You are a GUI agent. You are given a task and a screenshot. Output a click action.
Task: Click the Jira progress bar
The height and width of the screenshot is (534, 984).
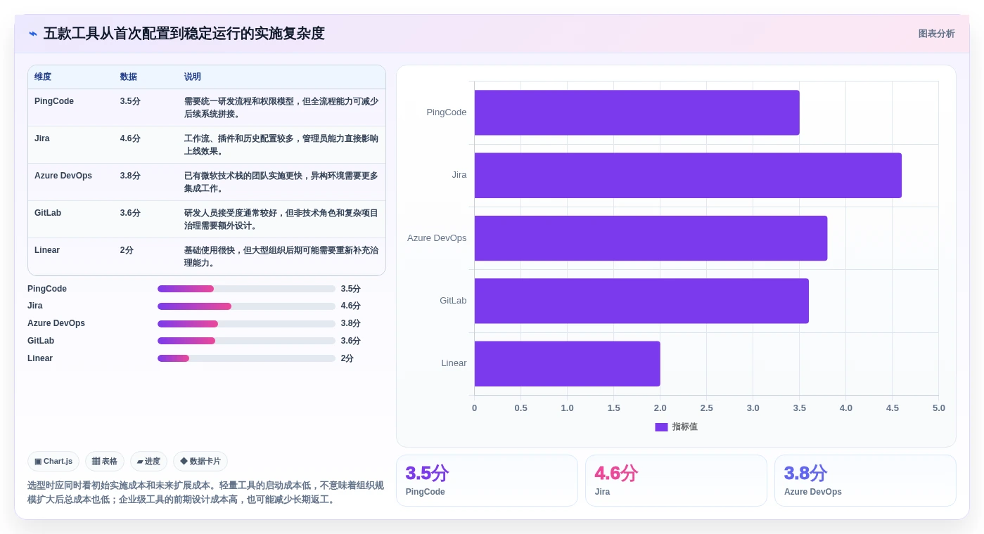tap(246, 306)
